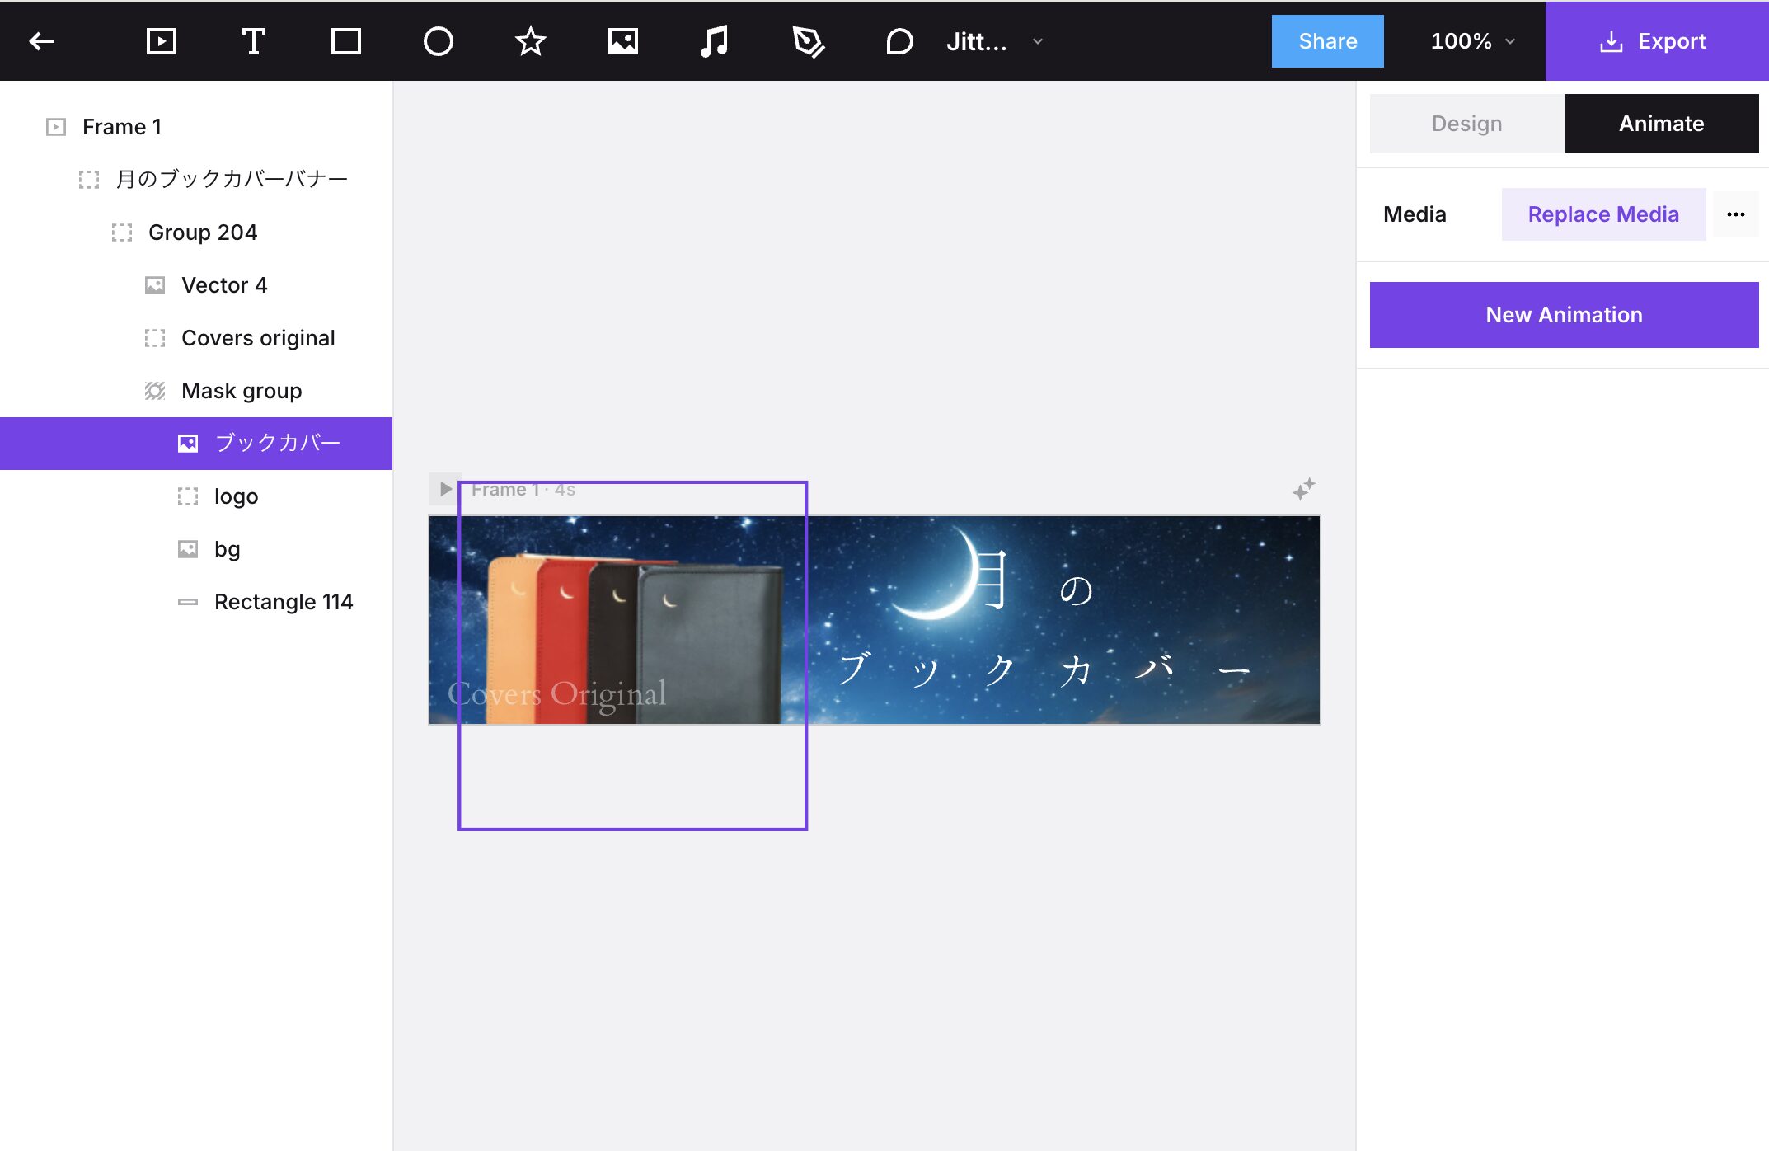Viewport: 1769px width, 1151px height.
Task: Select the Pen drawing tool
Action: coord(808,41)
